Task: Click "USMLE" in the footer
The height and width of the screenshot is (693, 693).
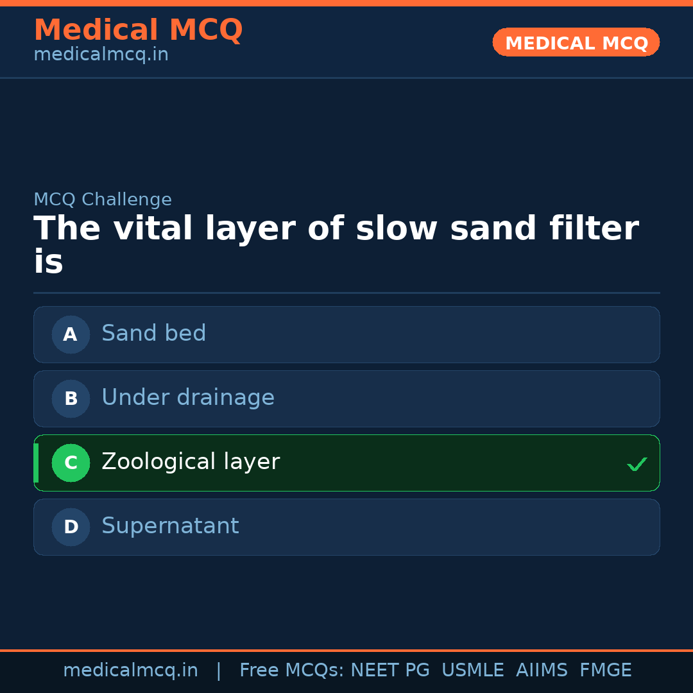Action: [472, 671]
